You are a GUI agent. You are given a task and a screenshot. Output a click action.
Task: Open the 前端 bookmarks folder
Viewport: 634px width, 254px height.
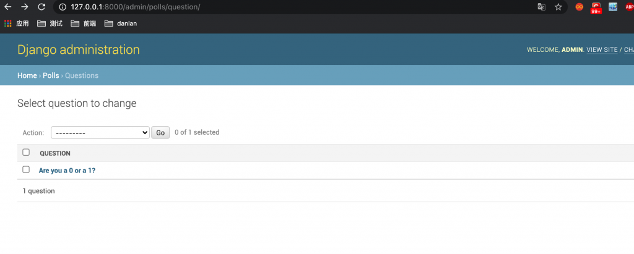(x=83, y=23)
